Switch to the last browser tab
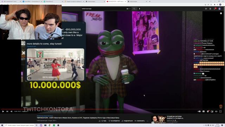Viewport: 225px width, 127px height. [137, 1]
